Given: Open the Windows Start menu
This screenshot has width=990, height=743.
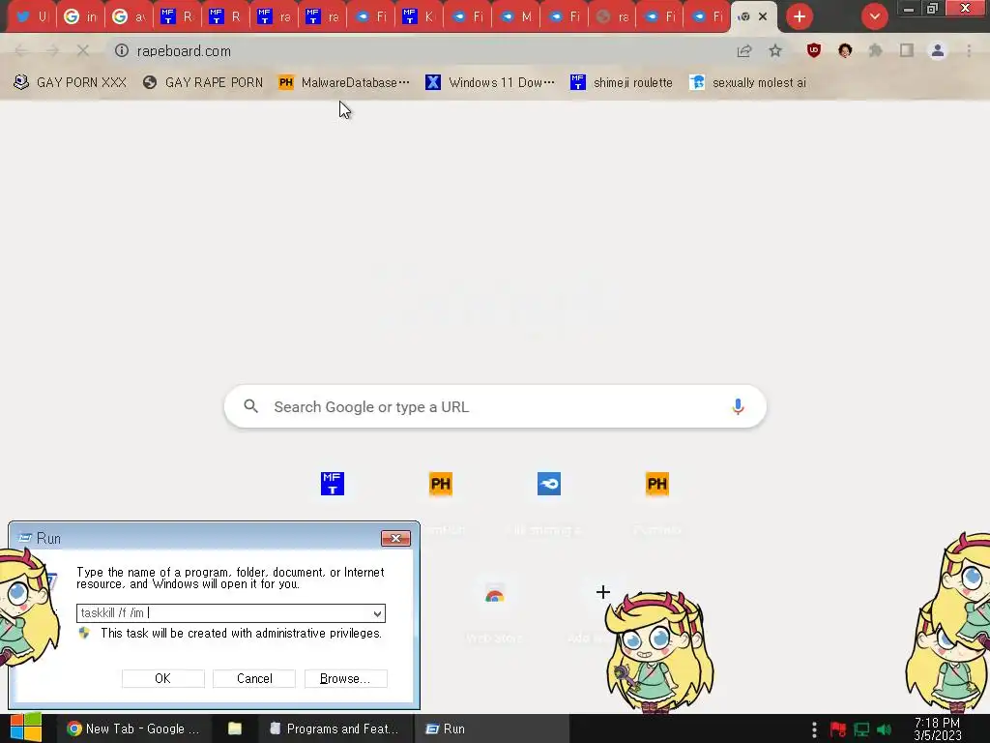Looking at the screenshot, I should pos(26,728).
